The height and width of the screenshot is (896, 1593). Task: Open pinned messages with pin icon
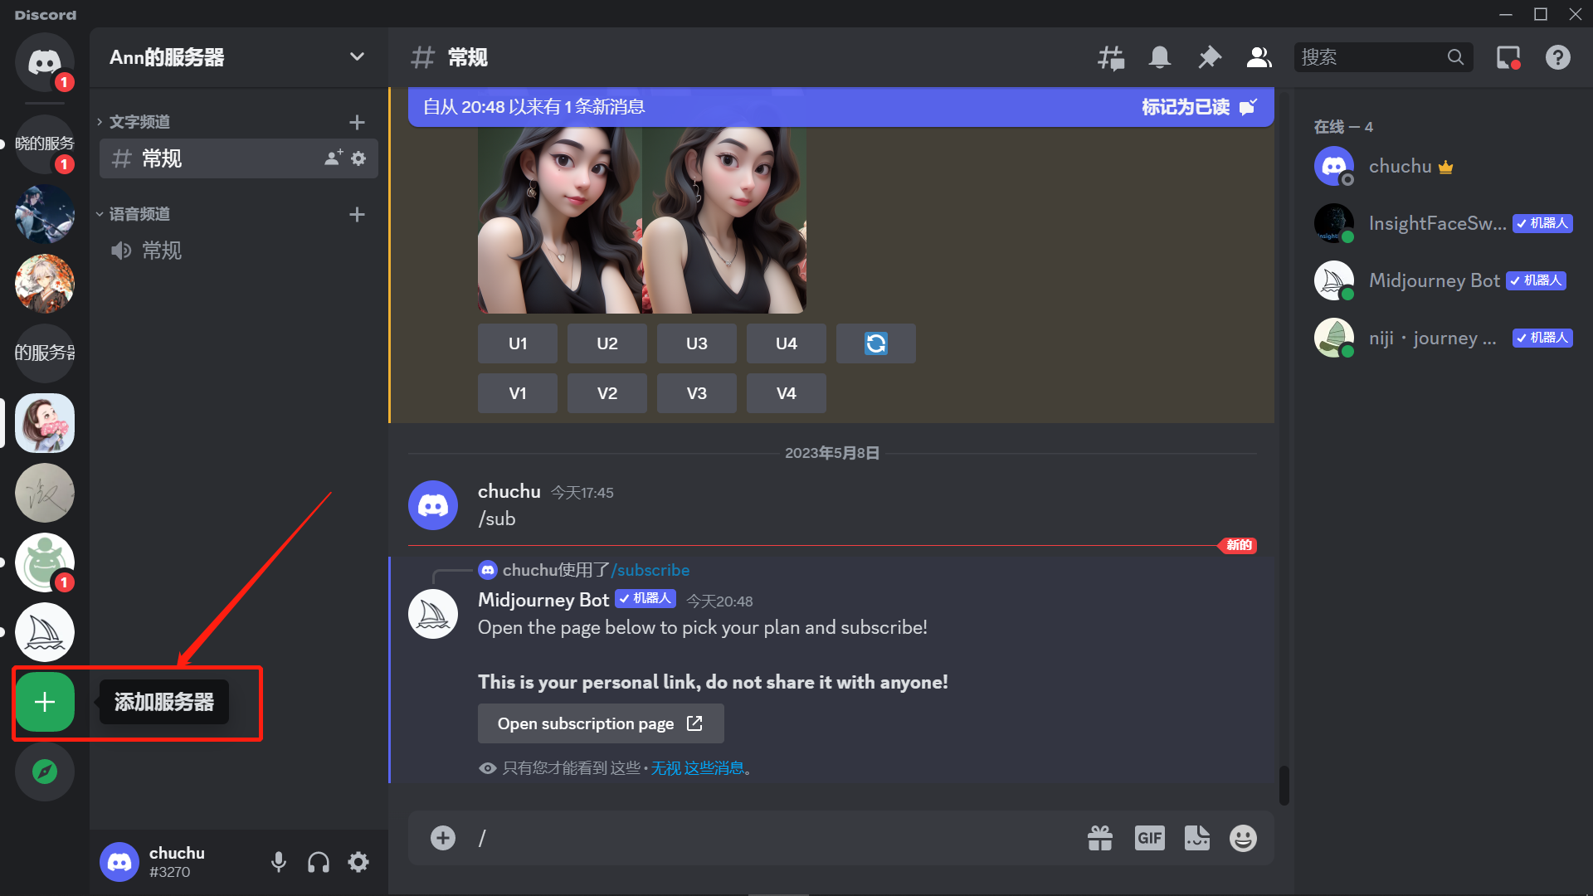(1209, 57)
